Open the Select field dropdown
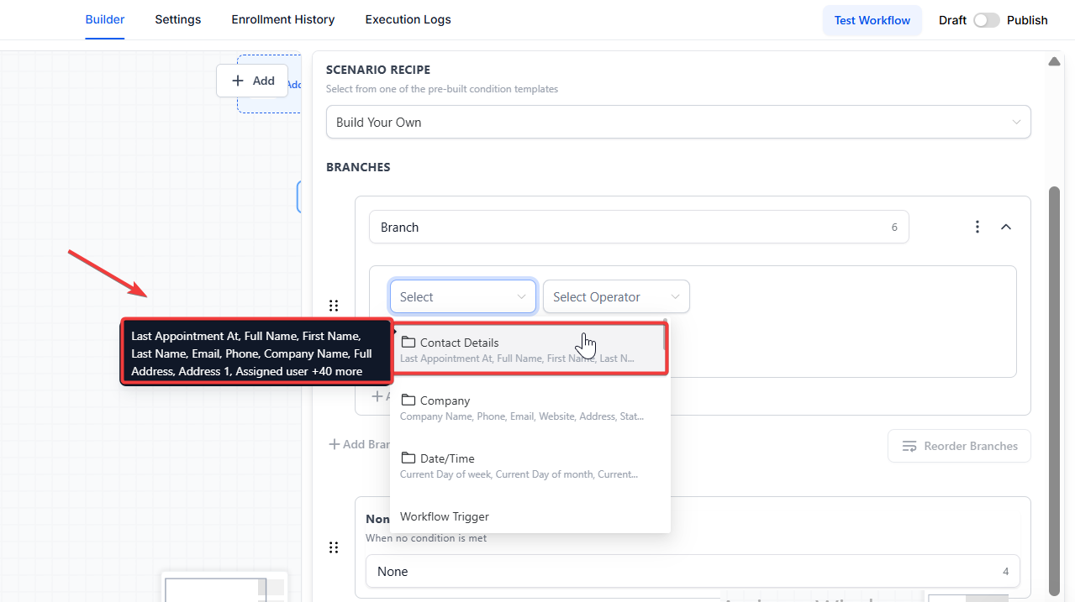 pyautogui.click(x=462, y=296)
